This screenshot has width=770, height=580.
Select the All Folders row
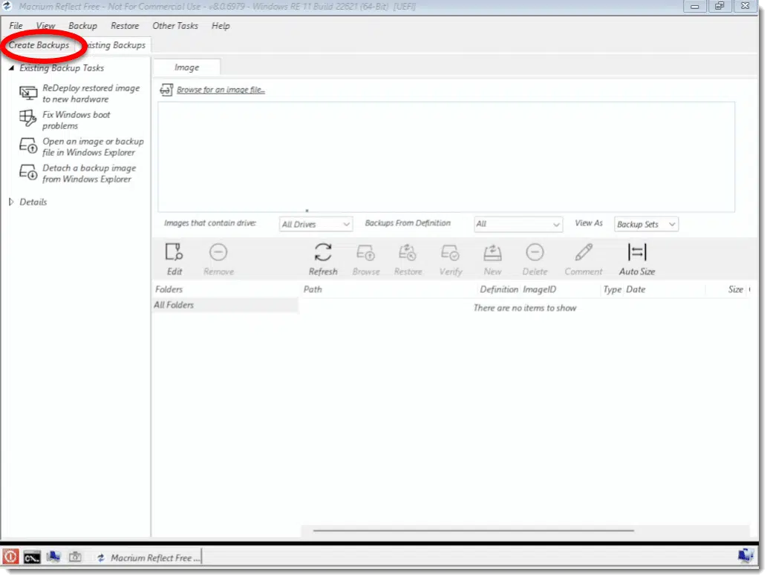(x=226, y=305)
